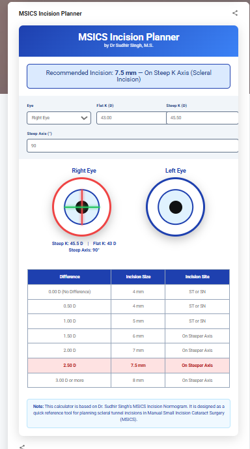Viewport: 250px width, 449px height.
Task: Click the '5 mm' incision size cell
Action: pos(138,321)
